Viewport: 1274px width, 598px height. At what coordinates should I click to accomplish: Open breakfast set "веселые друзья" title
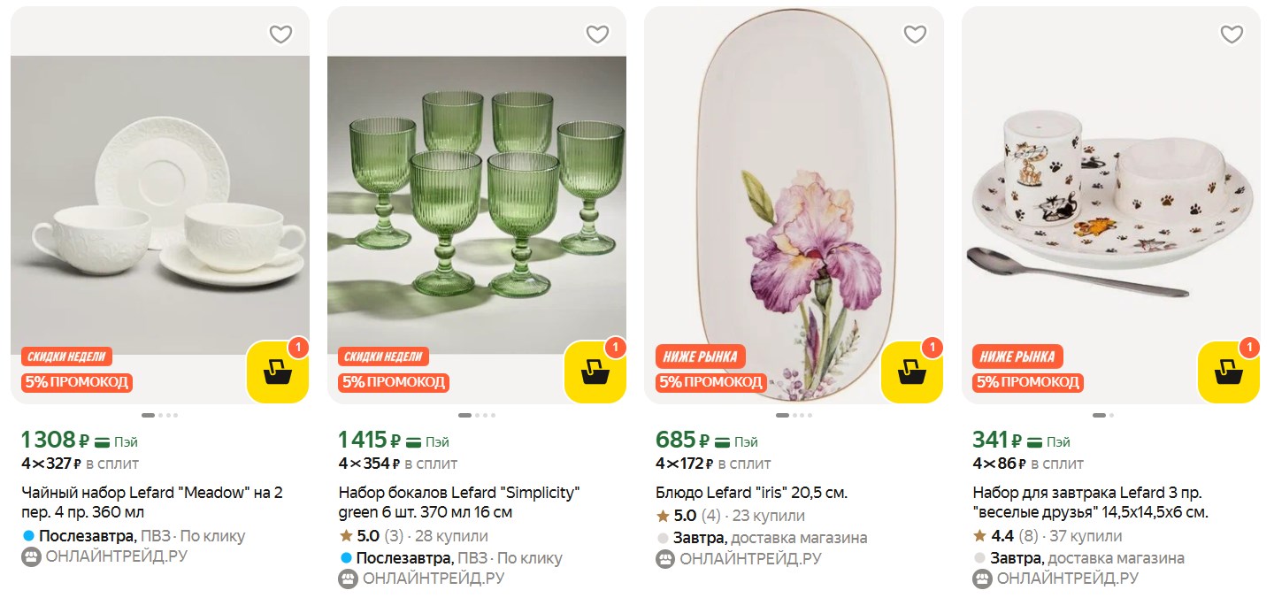(1090, 502)
